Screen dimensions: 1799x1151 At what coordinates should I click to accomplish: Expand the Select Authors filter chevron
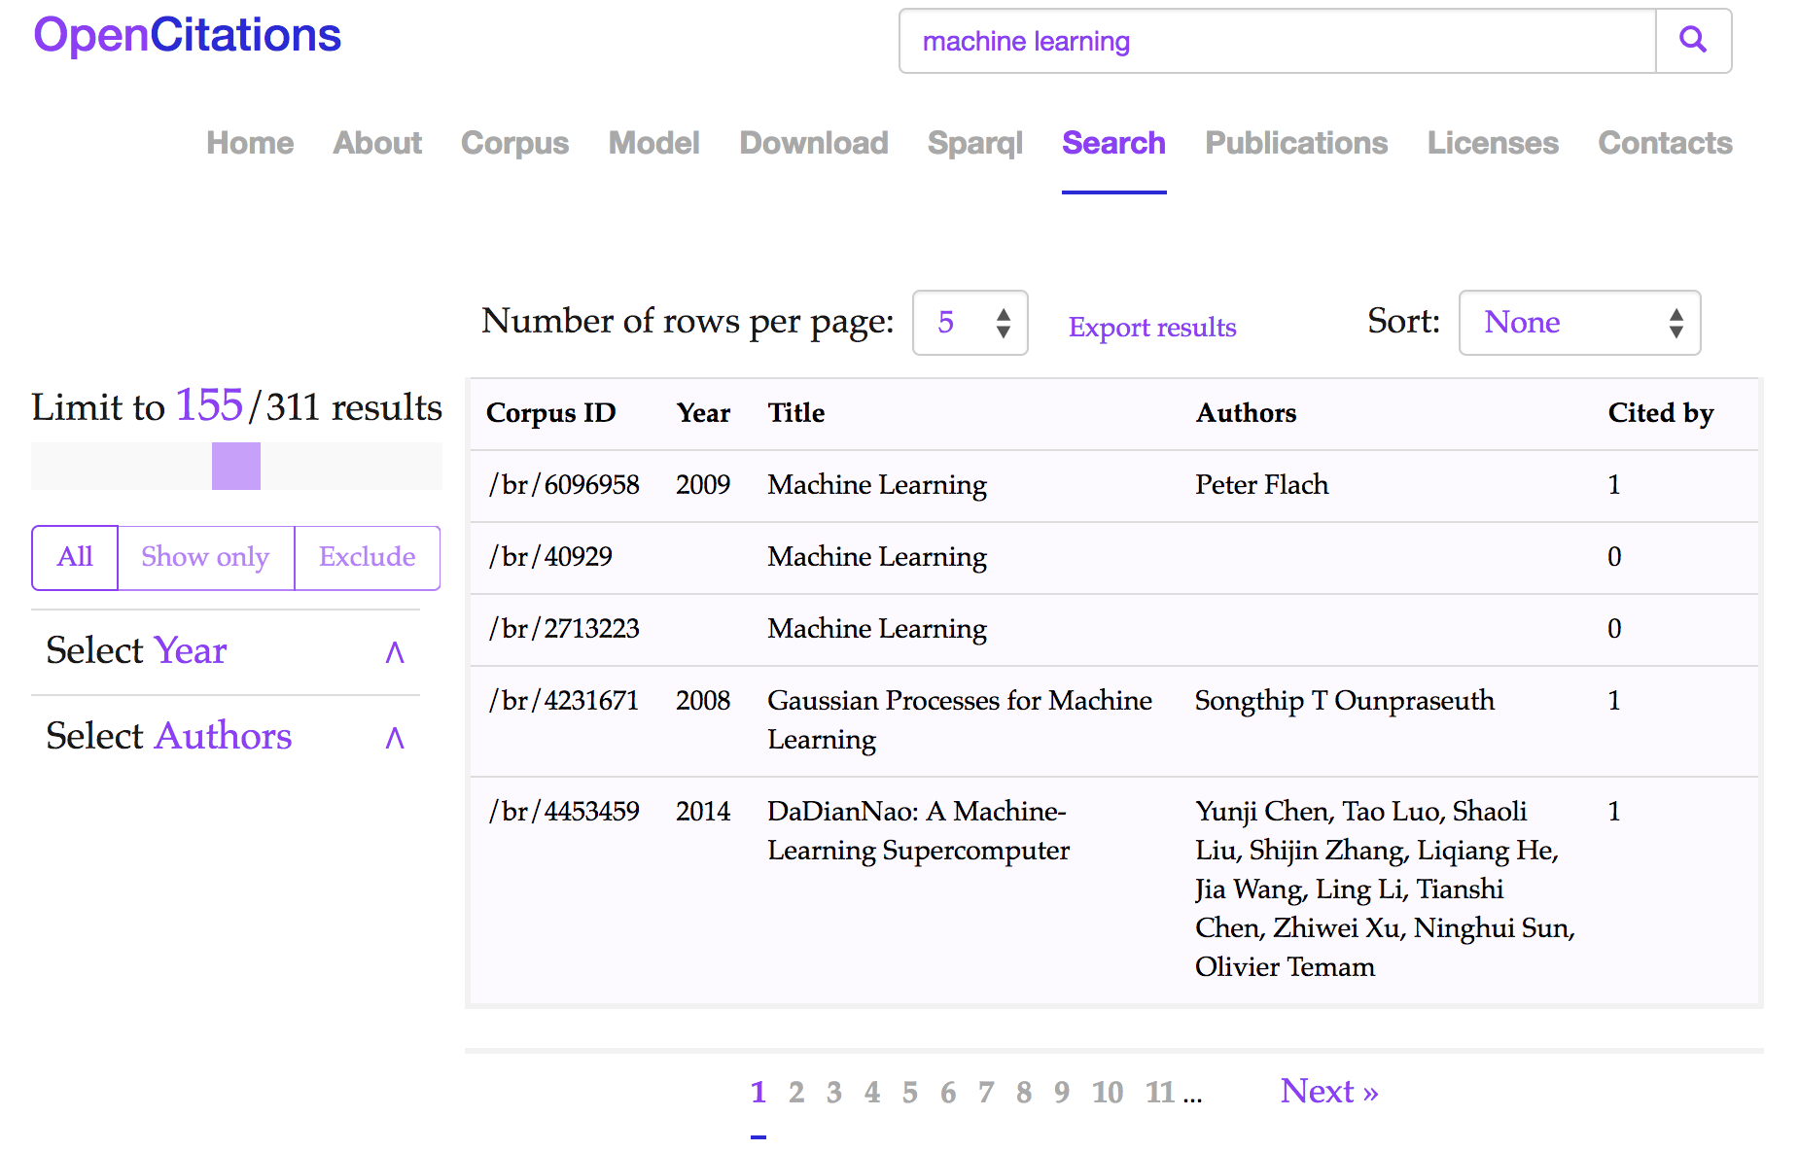pyautogui.click(x=395, y=738)
